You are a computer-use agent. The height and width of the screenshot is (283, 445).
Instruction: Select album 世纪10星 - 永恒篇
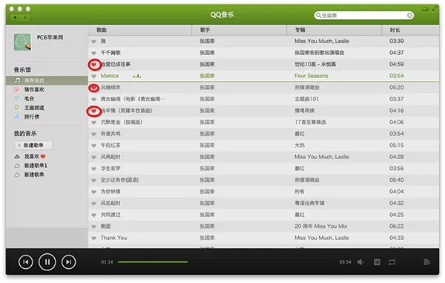click(315, 64)
